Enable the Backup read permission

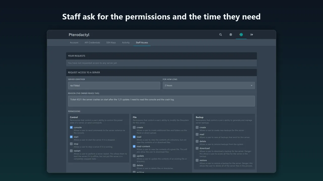(197, 134)
